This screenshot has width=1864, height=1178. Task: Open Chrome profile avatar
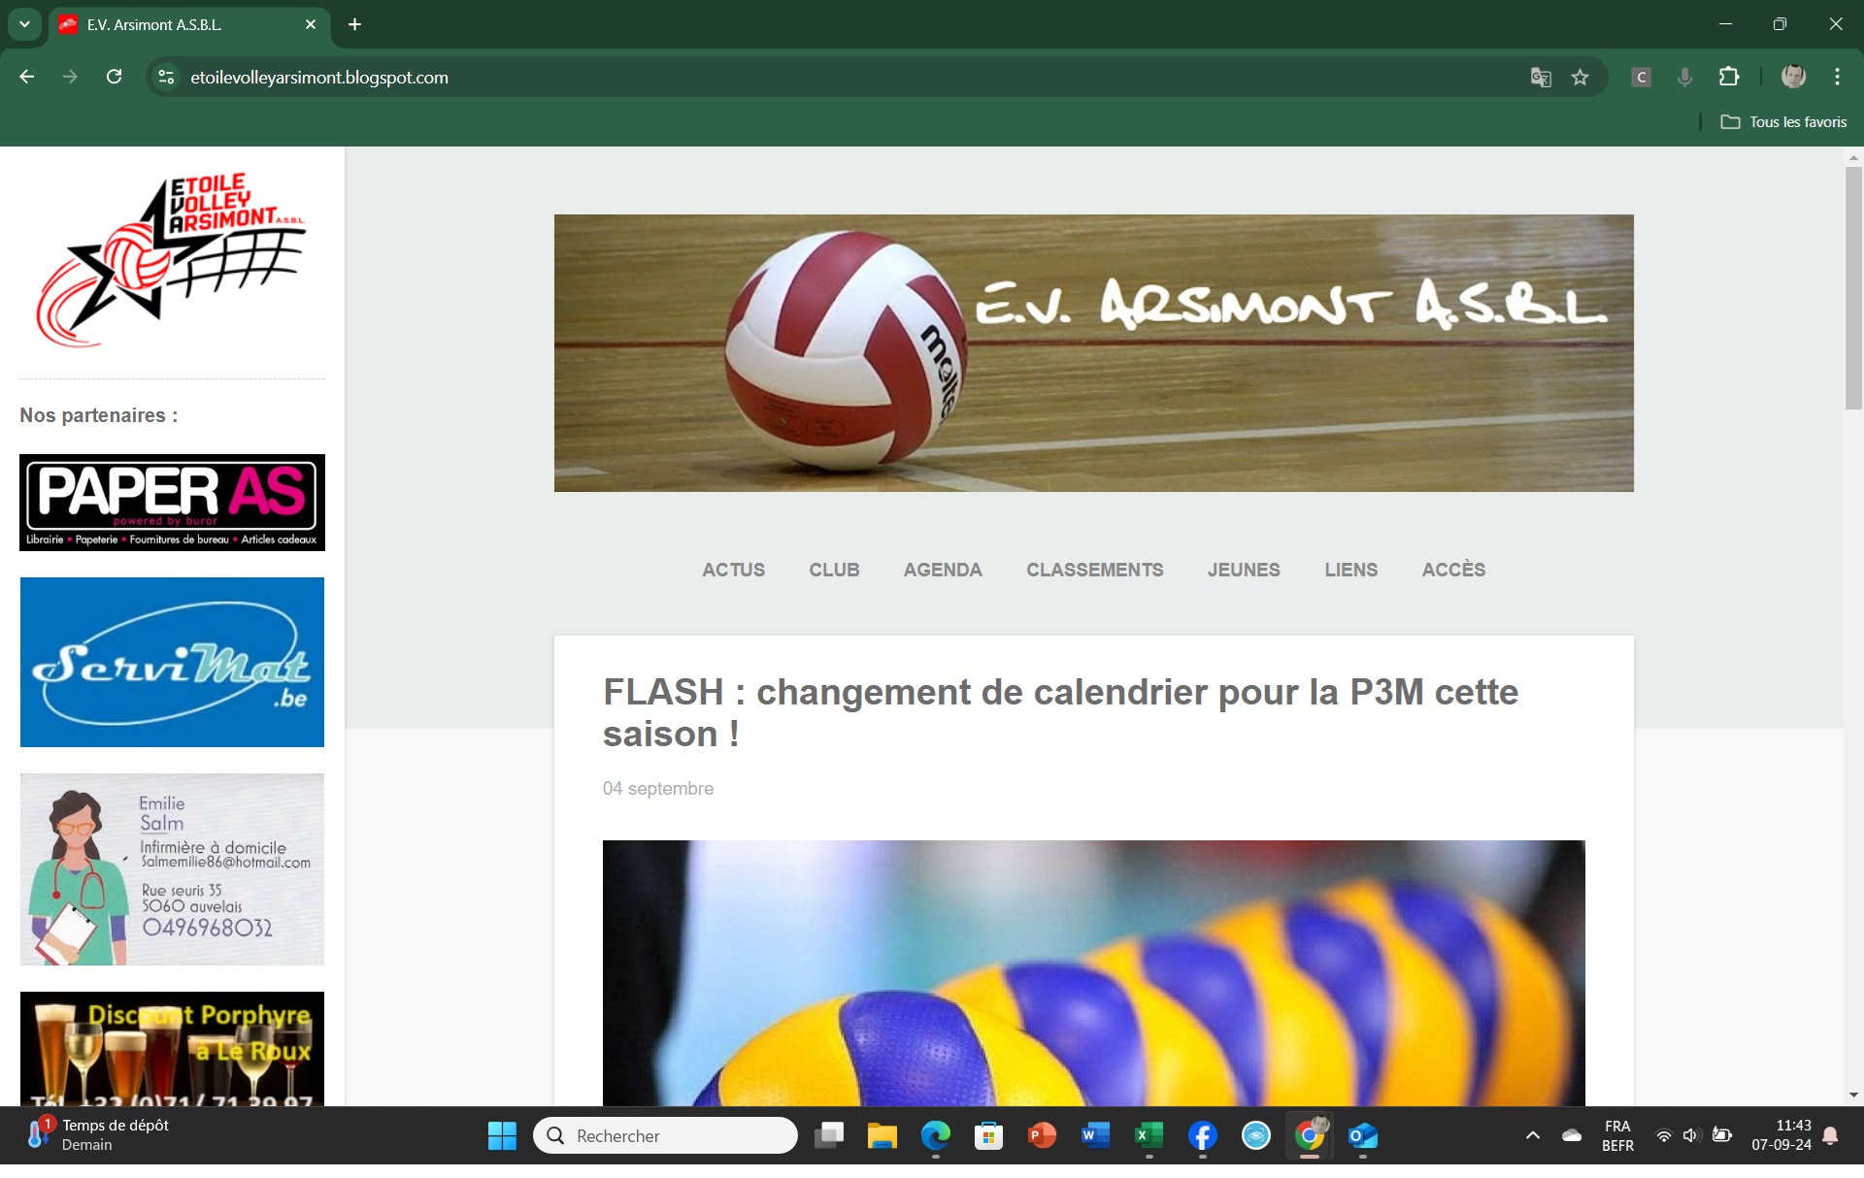click(1793, 77)
